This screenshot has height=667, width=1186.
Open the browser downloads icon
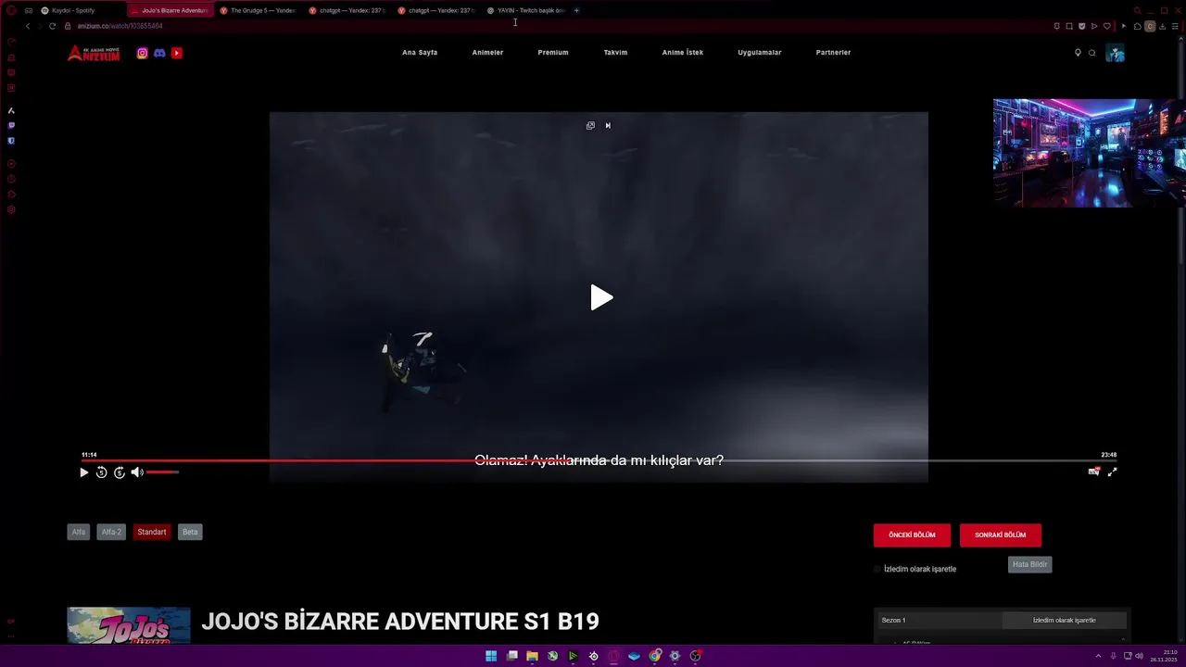coord(1162,26)
